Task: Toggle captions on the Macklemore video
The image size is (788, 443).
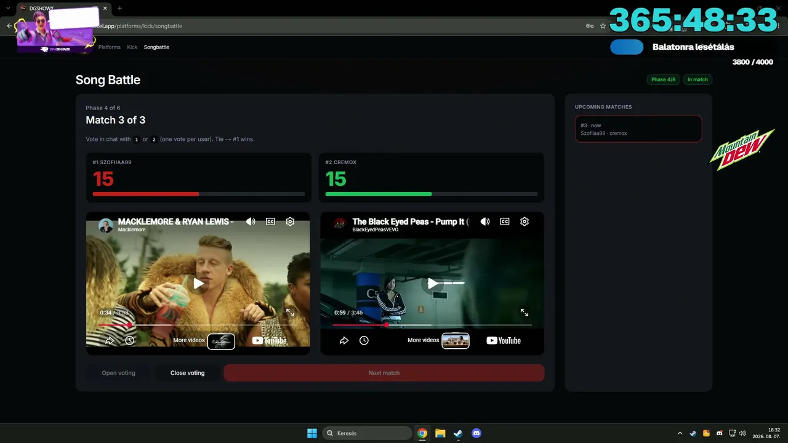Action: tap(270, 221)
